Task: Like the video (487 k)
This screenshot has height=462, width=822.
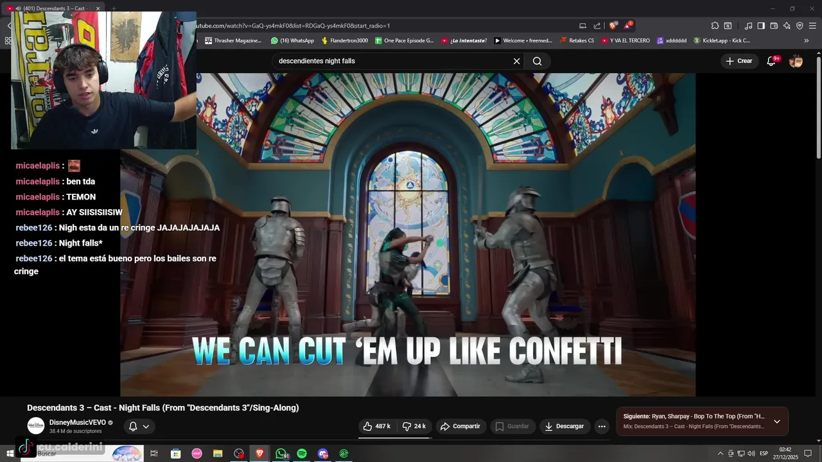Action: [377, 426]
